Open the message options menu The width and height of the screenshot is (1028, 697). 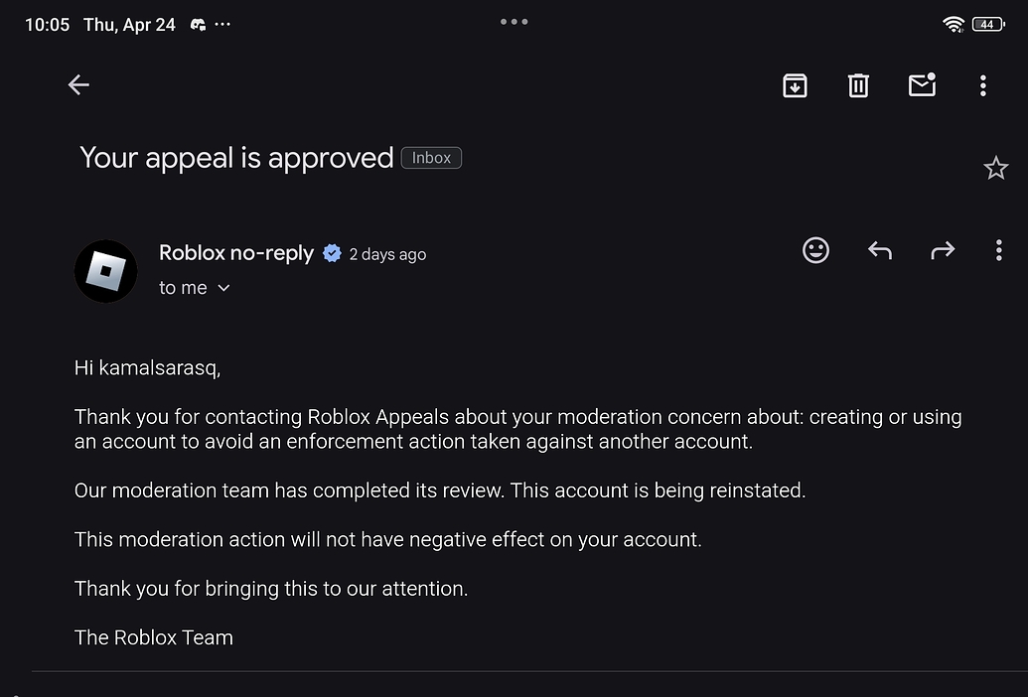[x=998, y=250]
